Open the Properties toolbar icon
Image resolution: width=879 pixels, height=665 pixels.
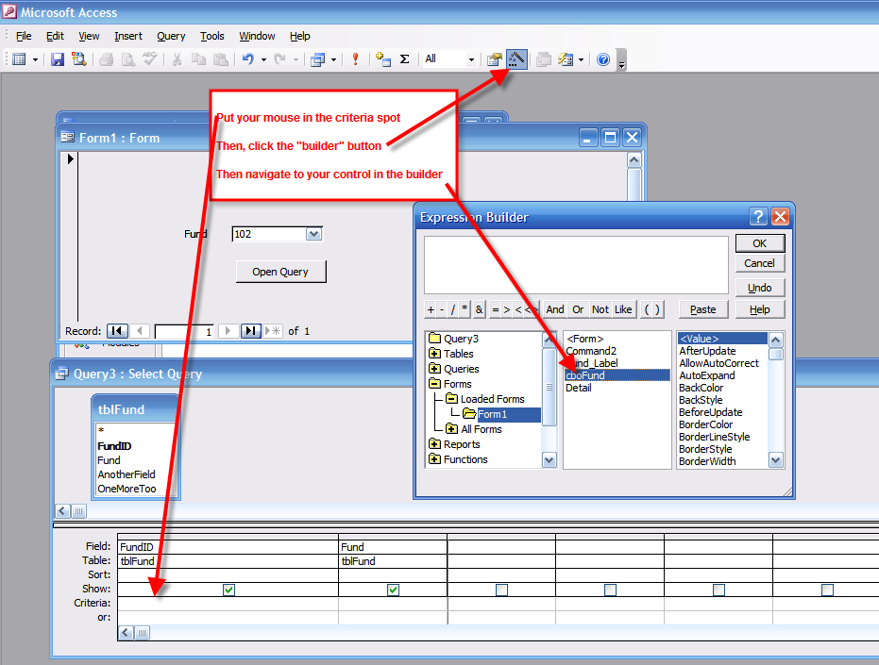coord(494,59)
